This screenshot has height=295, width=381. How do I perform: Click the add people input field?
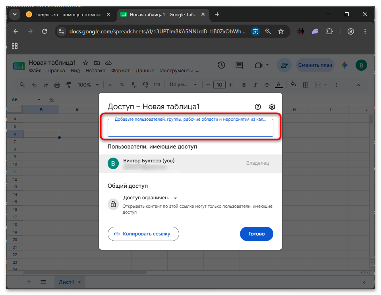191,128
